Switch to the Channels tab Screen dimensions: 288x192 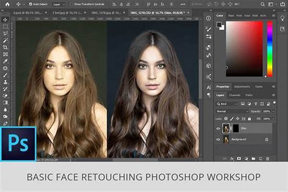pyautogui.click(x=235, y=95)
